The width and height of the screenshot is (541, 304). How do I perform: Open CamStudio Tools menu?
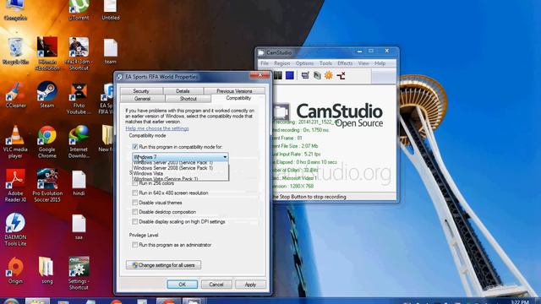(x=325, y=63)
